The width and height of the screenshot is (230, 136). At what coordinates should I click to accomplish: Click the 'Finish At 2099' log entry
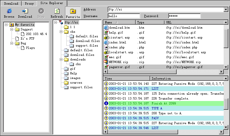click(164, 103)
